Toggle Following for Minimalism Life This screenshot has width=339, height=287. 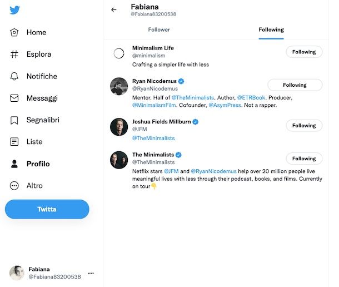click(x=304, y=52)
